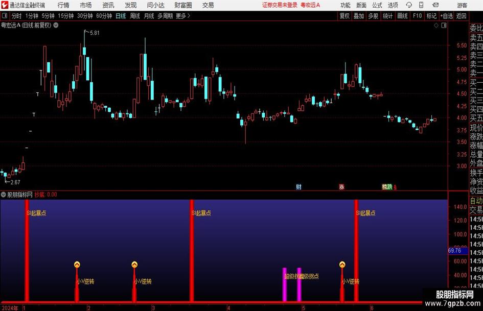Expand the 更多 periods chevron
This screenshot has width=483, height=311.
pos(183,16)
